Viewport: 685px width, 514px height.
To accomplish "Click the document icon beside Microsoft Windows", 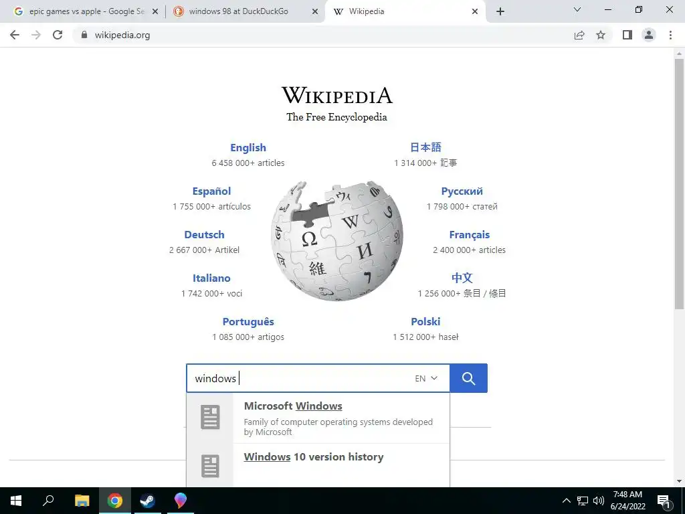I will pyautogui.click(x=210, y=417).
